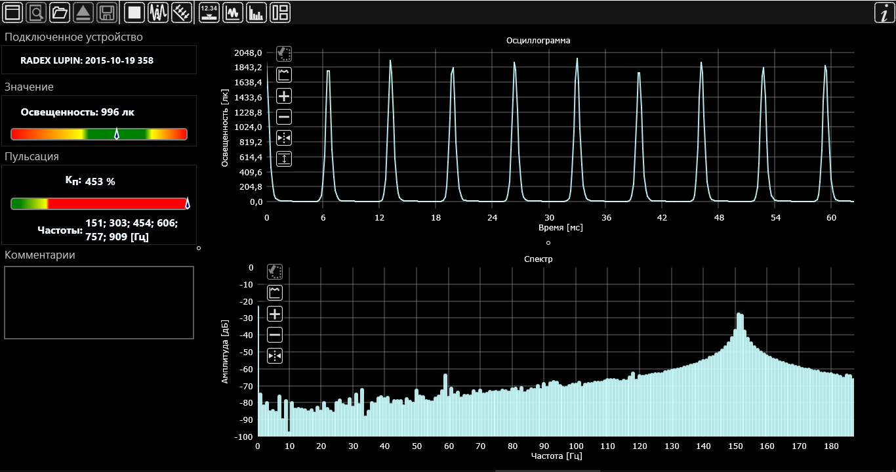
Task: Click the oscillogram horizontal fit arrows icon
Action: tap(284, 138)
